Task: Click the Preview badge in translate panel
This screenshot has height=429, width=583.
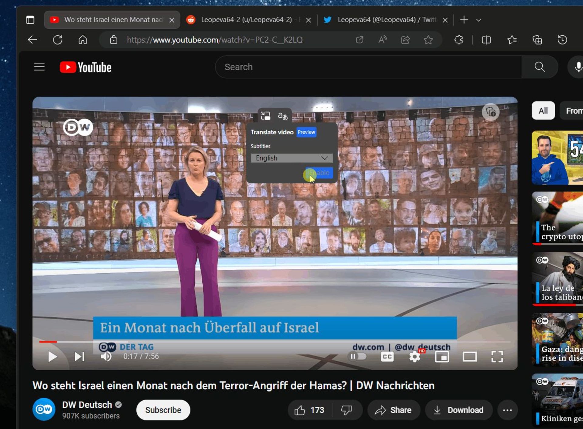Action: pos(306,132)
